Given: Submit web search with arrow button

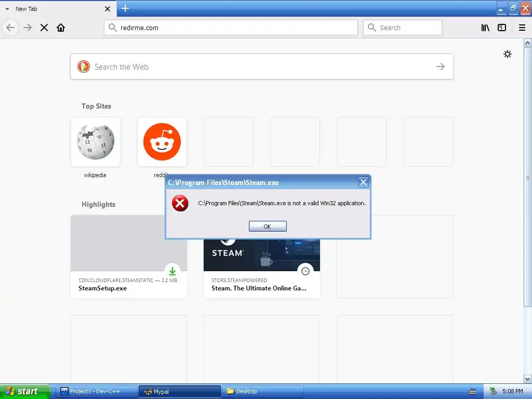Looking at the screenshot, I should [441, 66].
